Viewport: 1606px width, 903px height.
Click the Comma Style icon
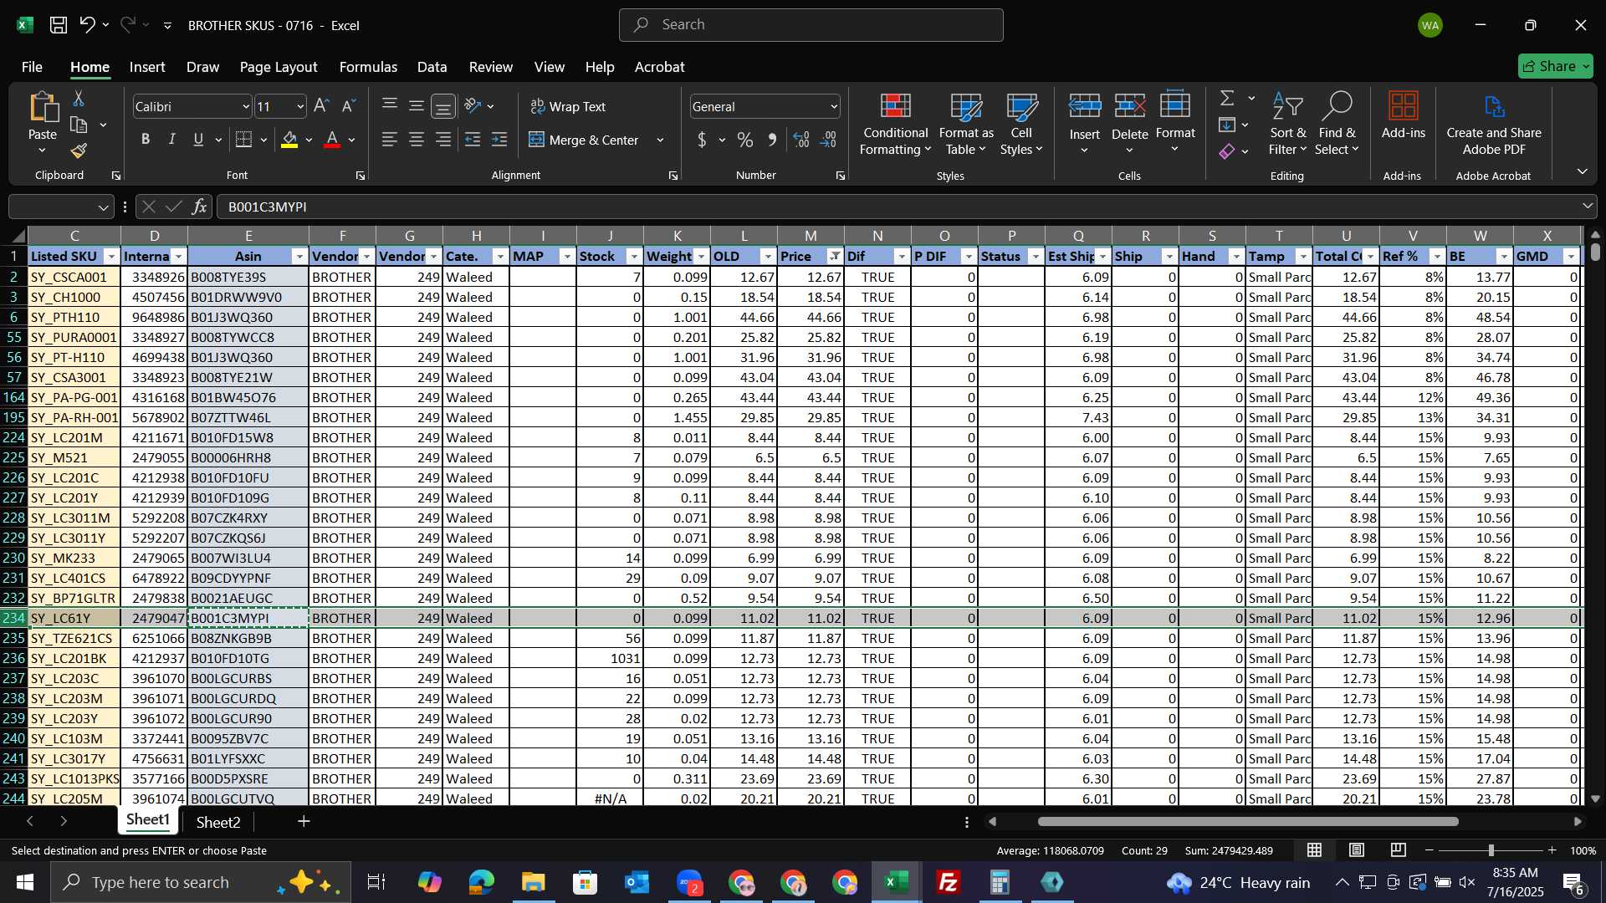[x=772, y=140]
